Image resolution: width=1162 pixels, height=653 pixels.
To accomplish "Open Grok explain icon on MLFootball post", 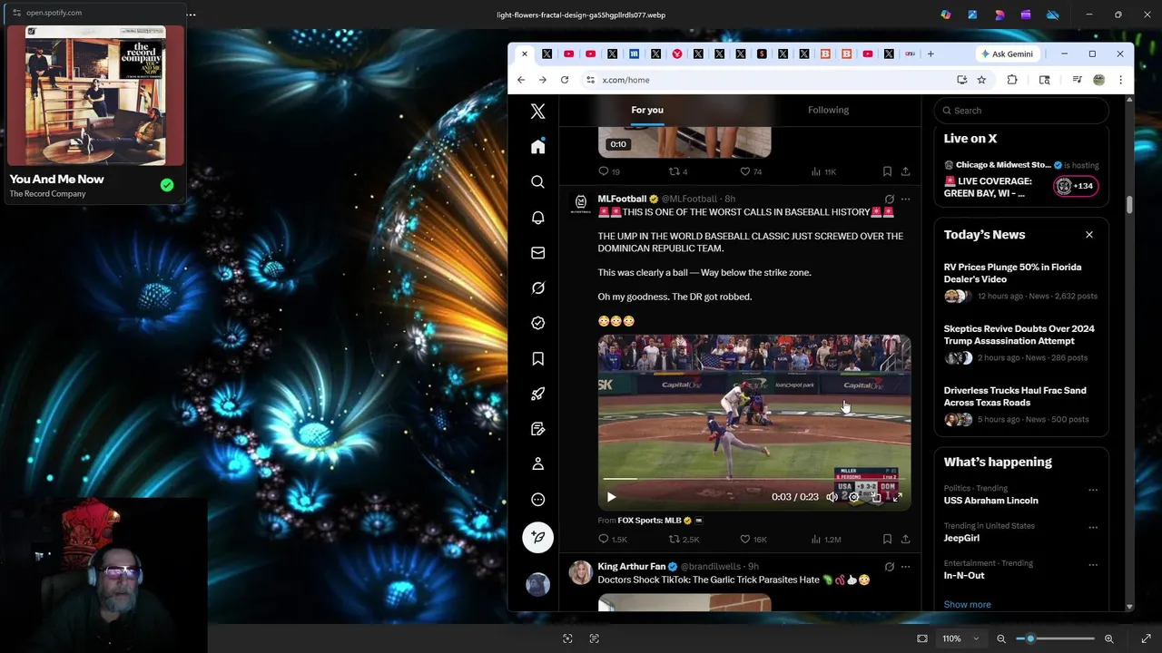I will click(889, 199).
